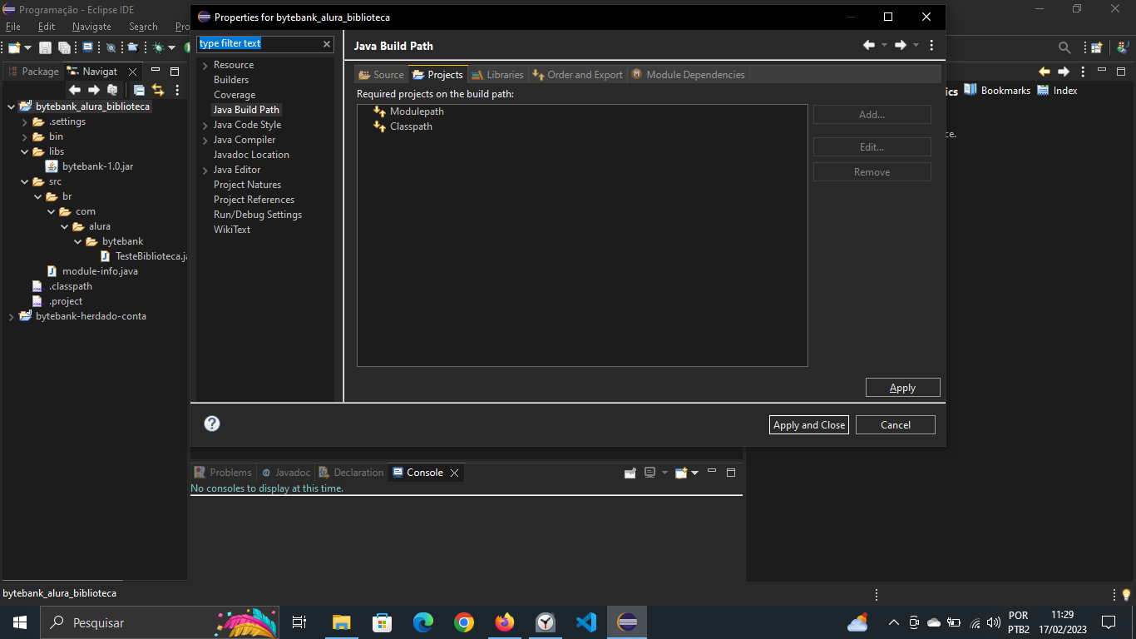Expand the bin folder in Navigator
This screenshot has height=639, width=1136.
(25, 136)
